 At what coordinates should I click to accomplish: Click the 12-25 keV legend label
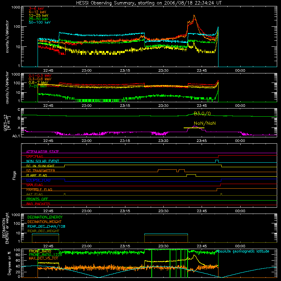[39, 15]
